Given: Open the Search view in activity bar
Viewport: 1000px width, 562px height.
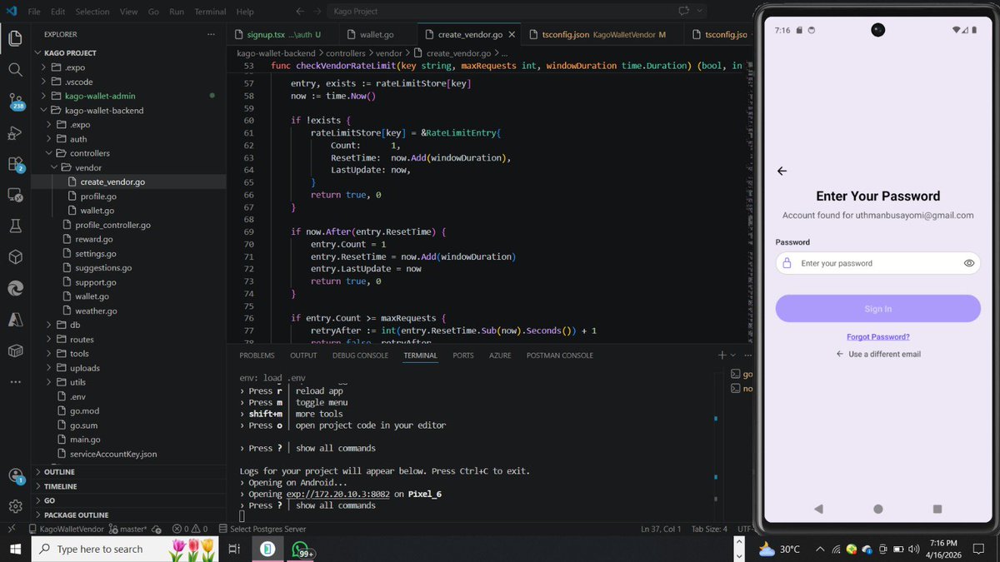Looking at the screenshot, I should tap(15, 70).
